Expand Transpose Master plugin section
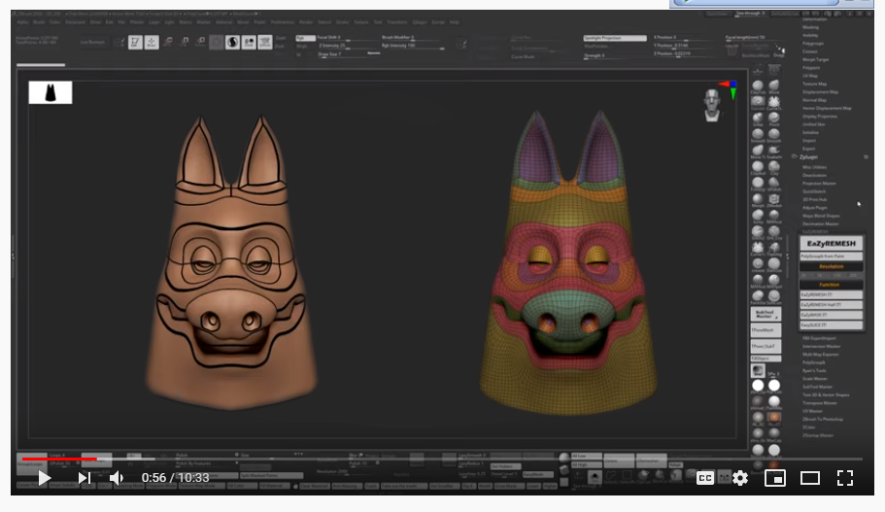 (x=820, y=403)
